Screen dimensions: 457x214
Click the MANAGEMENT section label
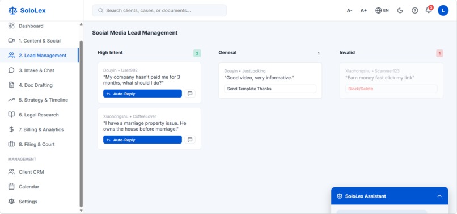(22, 159)
